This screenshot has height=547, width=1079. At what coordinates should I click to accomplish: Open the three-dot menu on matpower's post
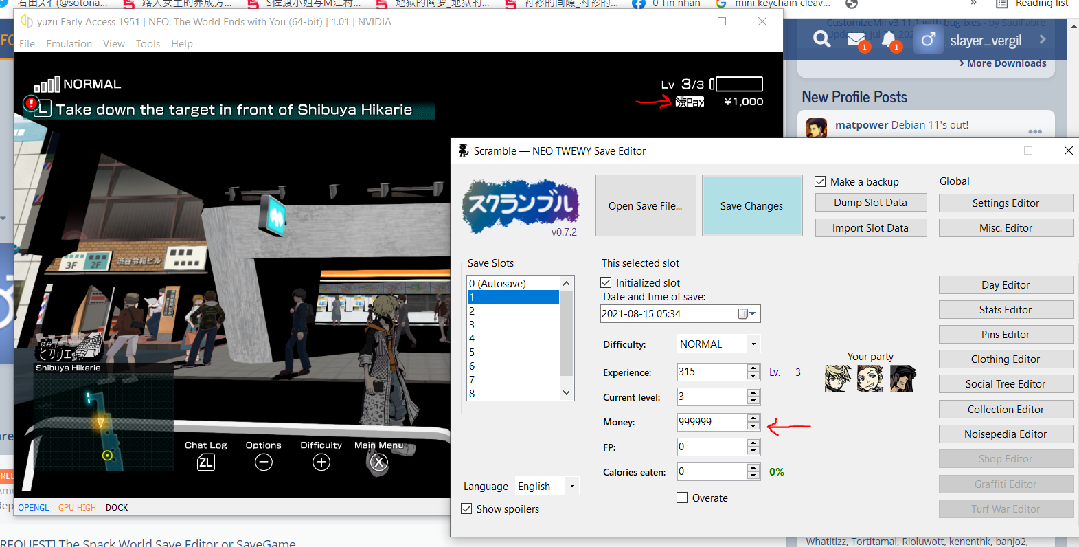[1035, 131]
